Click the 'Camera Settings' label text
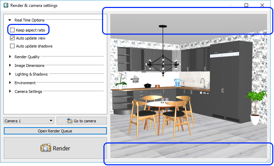274x166 pixels. tap(28, 91)
